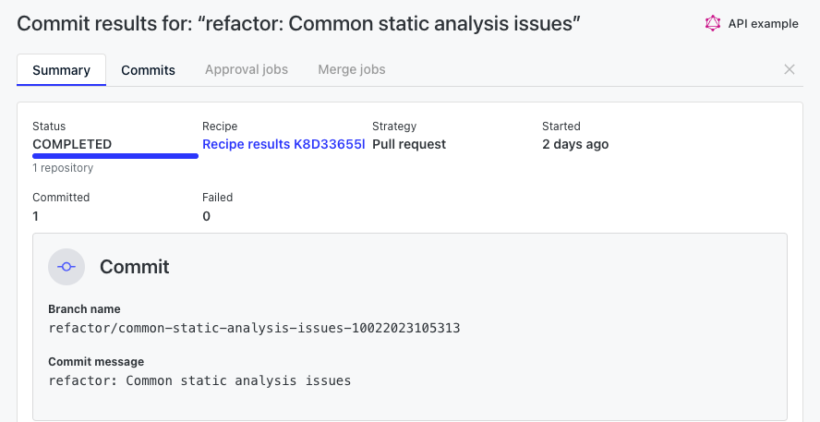This screenshot has width=820, height=422.
Task: Click the Commit section heading
Action: tap(135, 267)
